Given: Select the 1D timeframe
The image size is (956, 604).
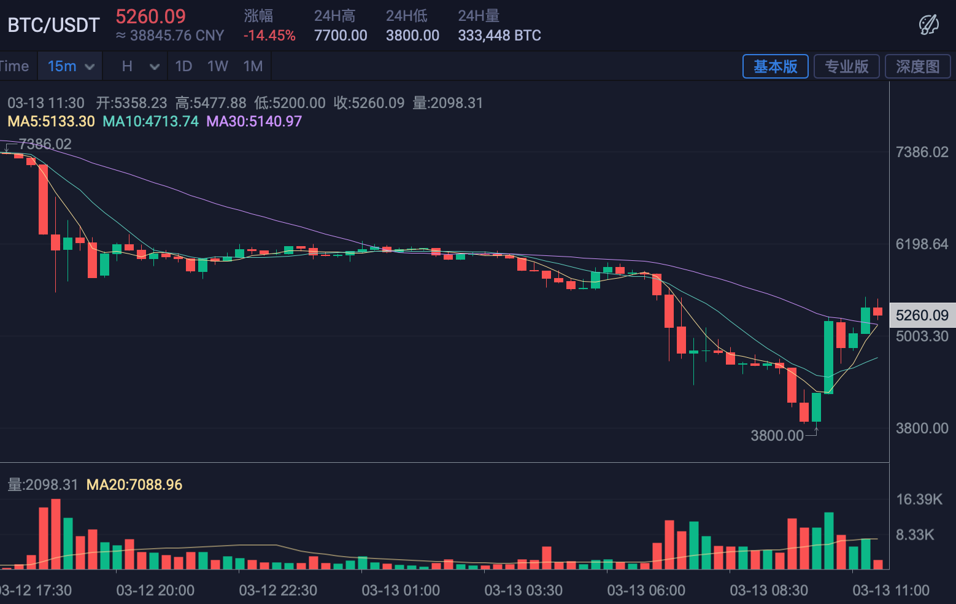Looking at the screenshot, I should click(183, 66).
